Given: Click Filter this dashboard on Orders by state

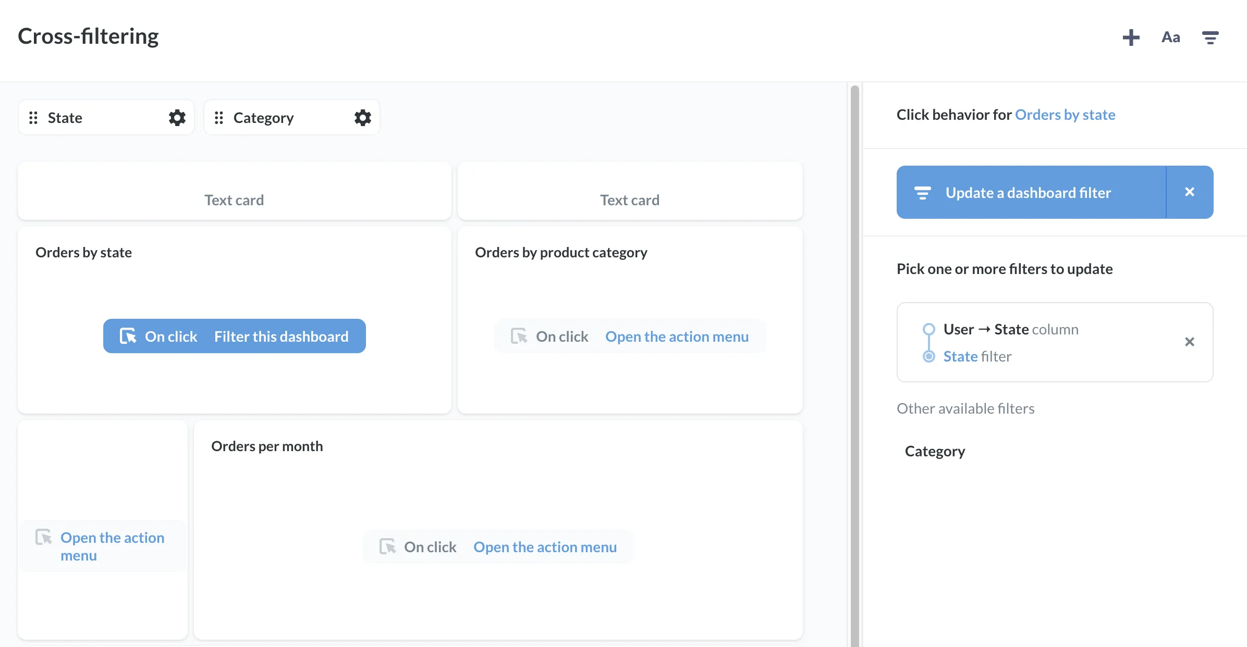Looking at the screenshot, I should click(x=281, y=336).
